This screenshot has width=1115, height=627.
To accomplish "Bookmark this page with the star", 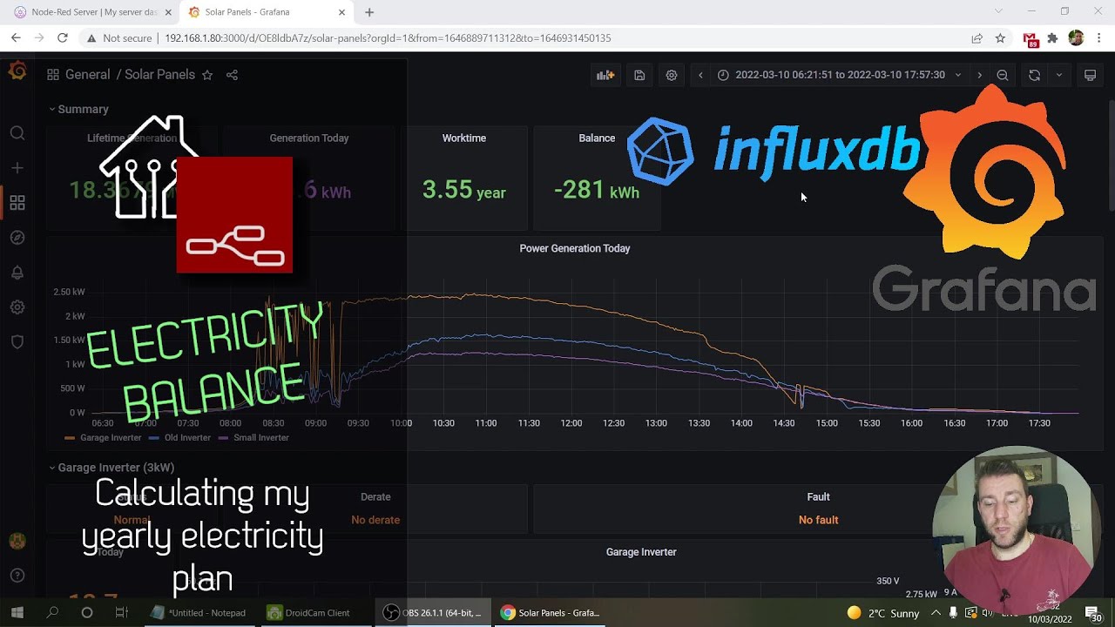I will pos(1000,38).
